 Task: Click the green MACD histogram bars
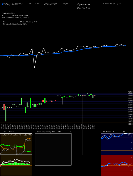tap(16, 164)
